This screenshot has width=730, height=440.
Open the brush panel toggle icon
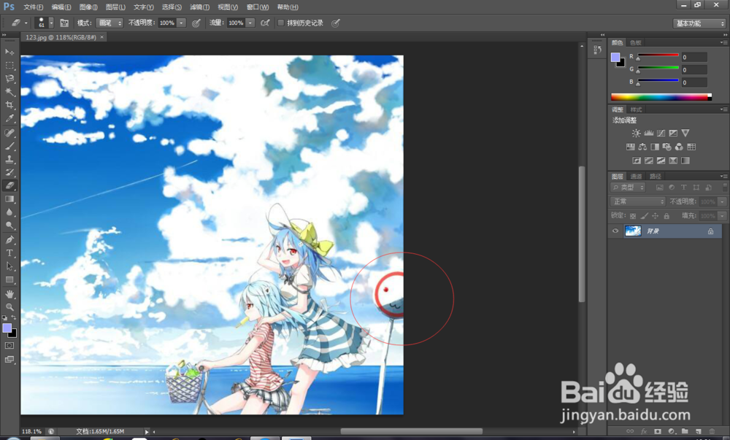pos(64,23)
